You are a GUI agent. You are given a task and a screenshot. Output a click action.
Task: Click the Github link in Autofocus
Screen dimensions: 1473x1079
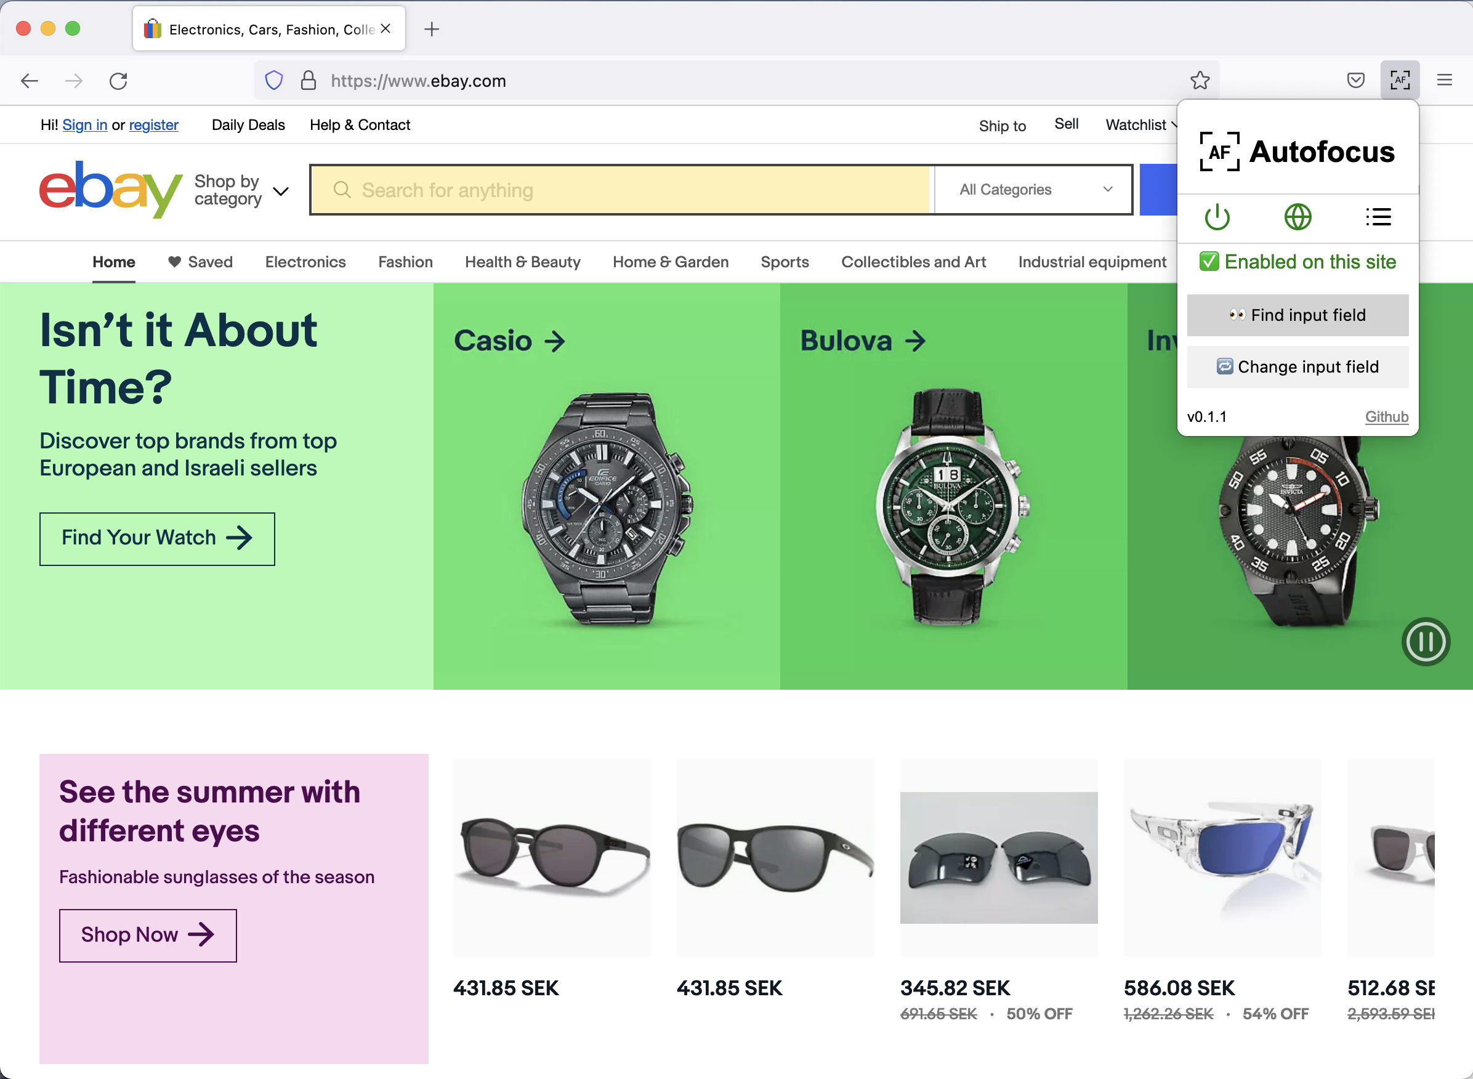(1386, 417)
